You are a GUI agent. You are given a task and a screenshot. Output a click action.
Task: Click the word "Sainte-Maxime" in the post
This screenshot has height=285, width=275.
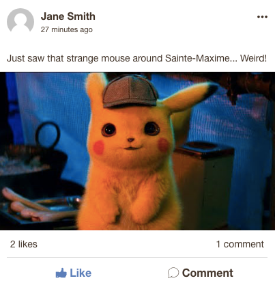pyautogui.click(x=197, y=58)
